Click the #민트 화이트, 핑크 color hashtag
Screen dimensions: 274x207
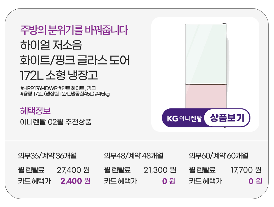pyautogui.click(x=77, y=88)
